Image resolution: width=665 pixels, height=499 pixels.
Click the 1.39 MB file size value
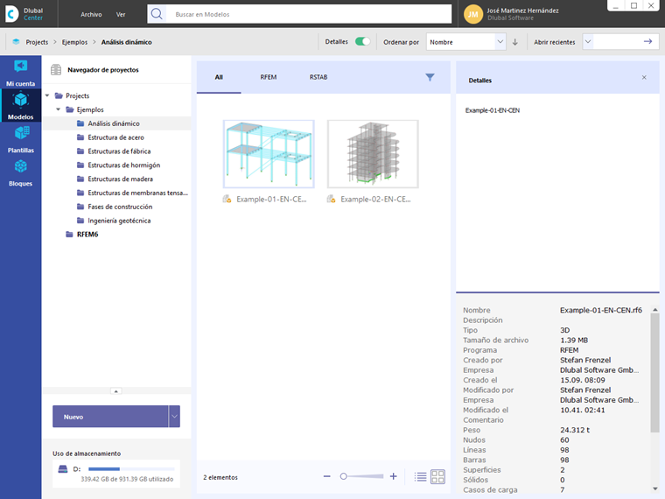(x=574, y=340)
